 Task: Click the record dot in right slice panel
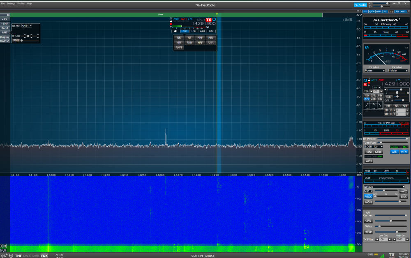[x=369, y=83]
